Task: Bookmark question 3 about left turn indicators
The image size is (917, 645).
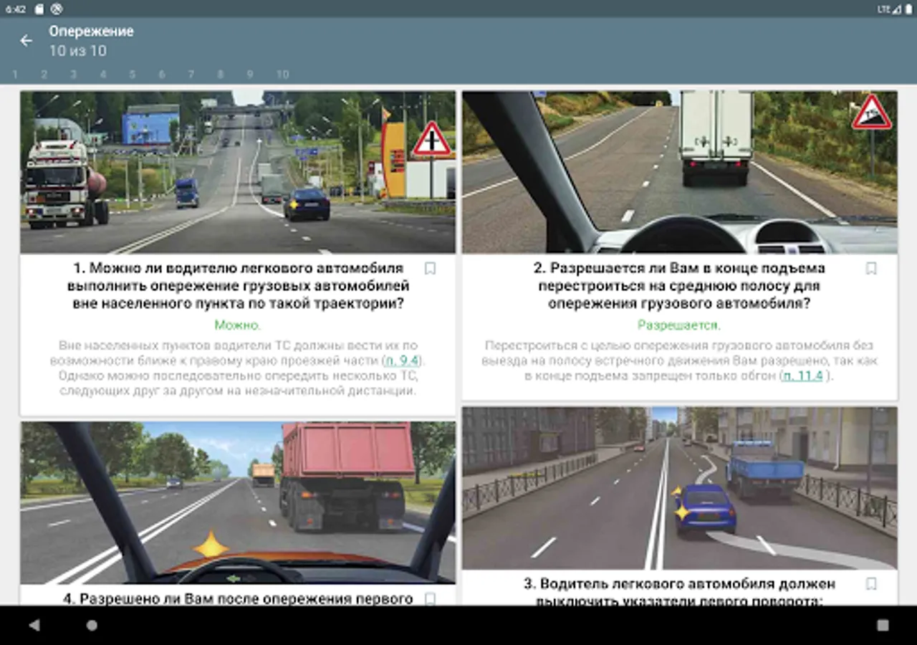Action: 871,584
